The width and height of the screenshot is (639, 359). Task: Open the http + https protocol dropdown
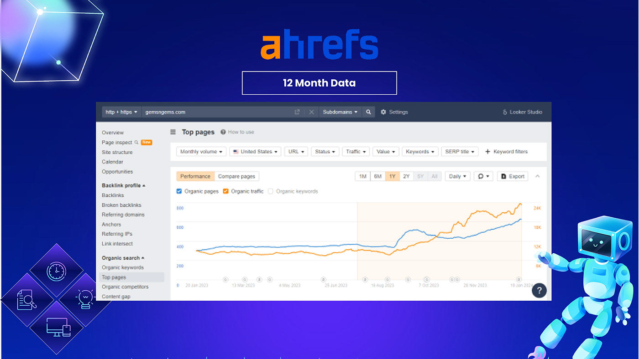coord(121,112)
